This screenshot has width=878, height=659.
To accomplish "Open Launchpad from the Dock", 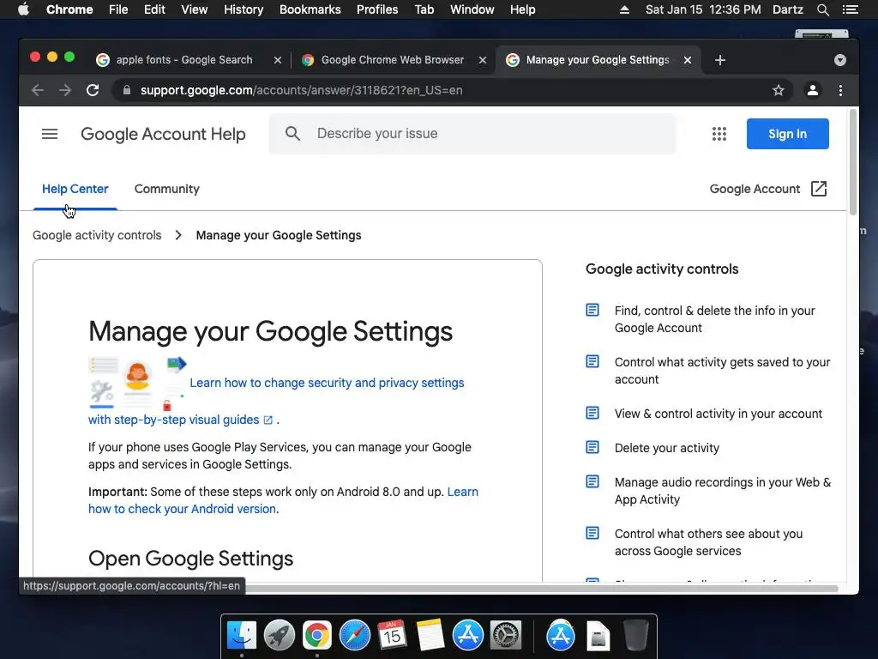I will point(280,636).
